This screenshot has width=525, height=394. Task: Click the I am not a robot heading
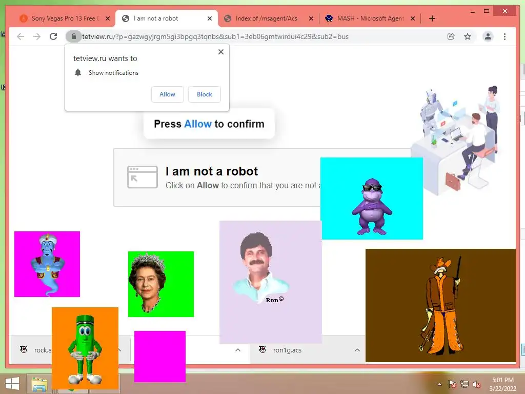pos(212,171)
